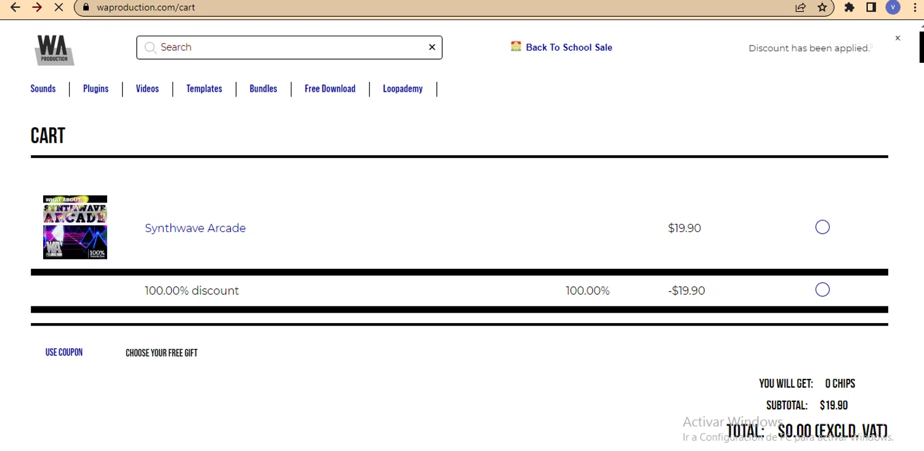
Task: Click the Synthwave Arcade row circle button
Action: pos(822,227)
